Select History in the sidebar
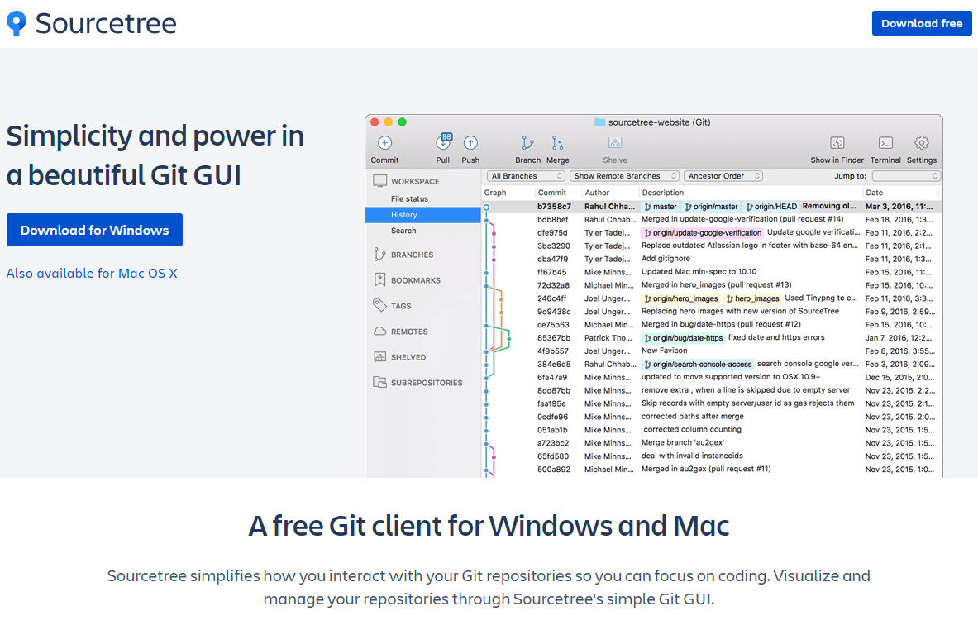978x630 pixels. tap(423, 215)
